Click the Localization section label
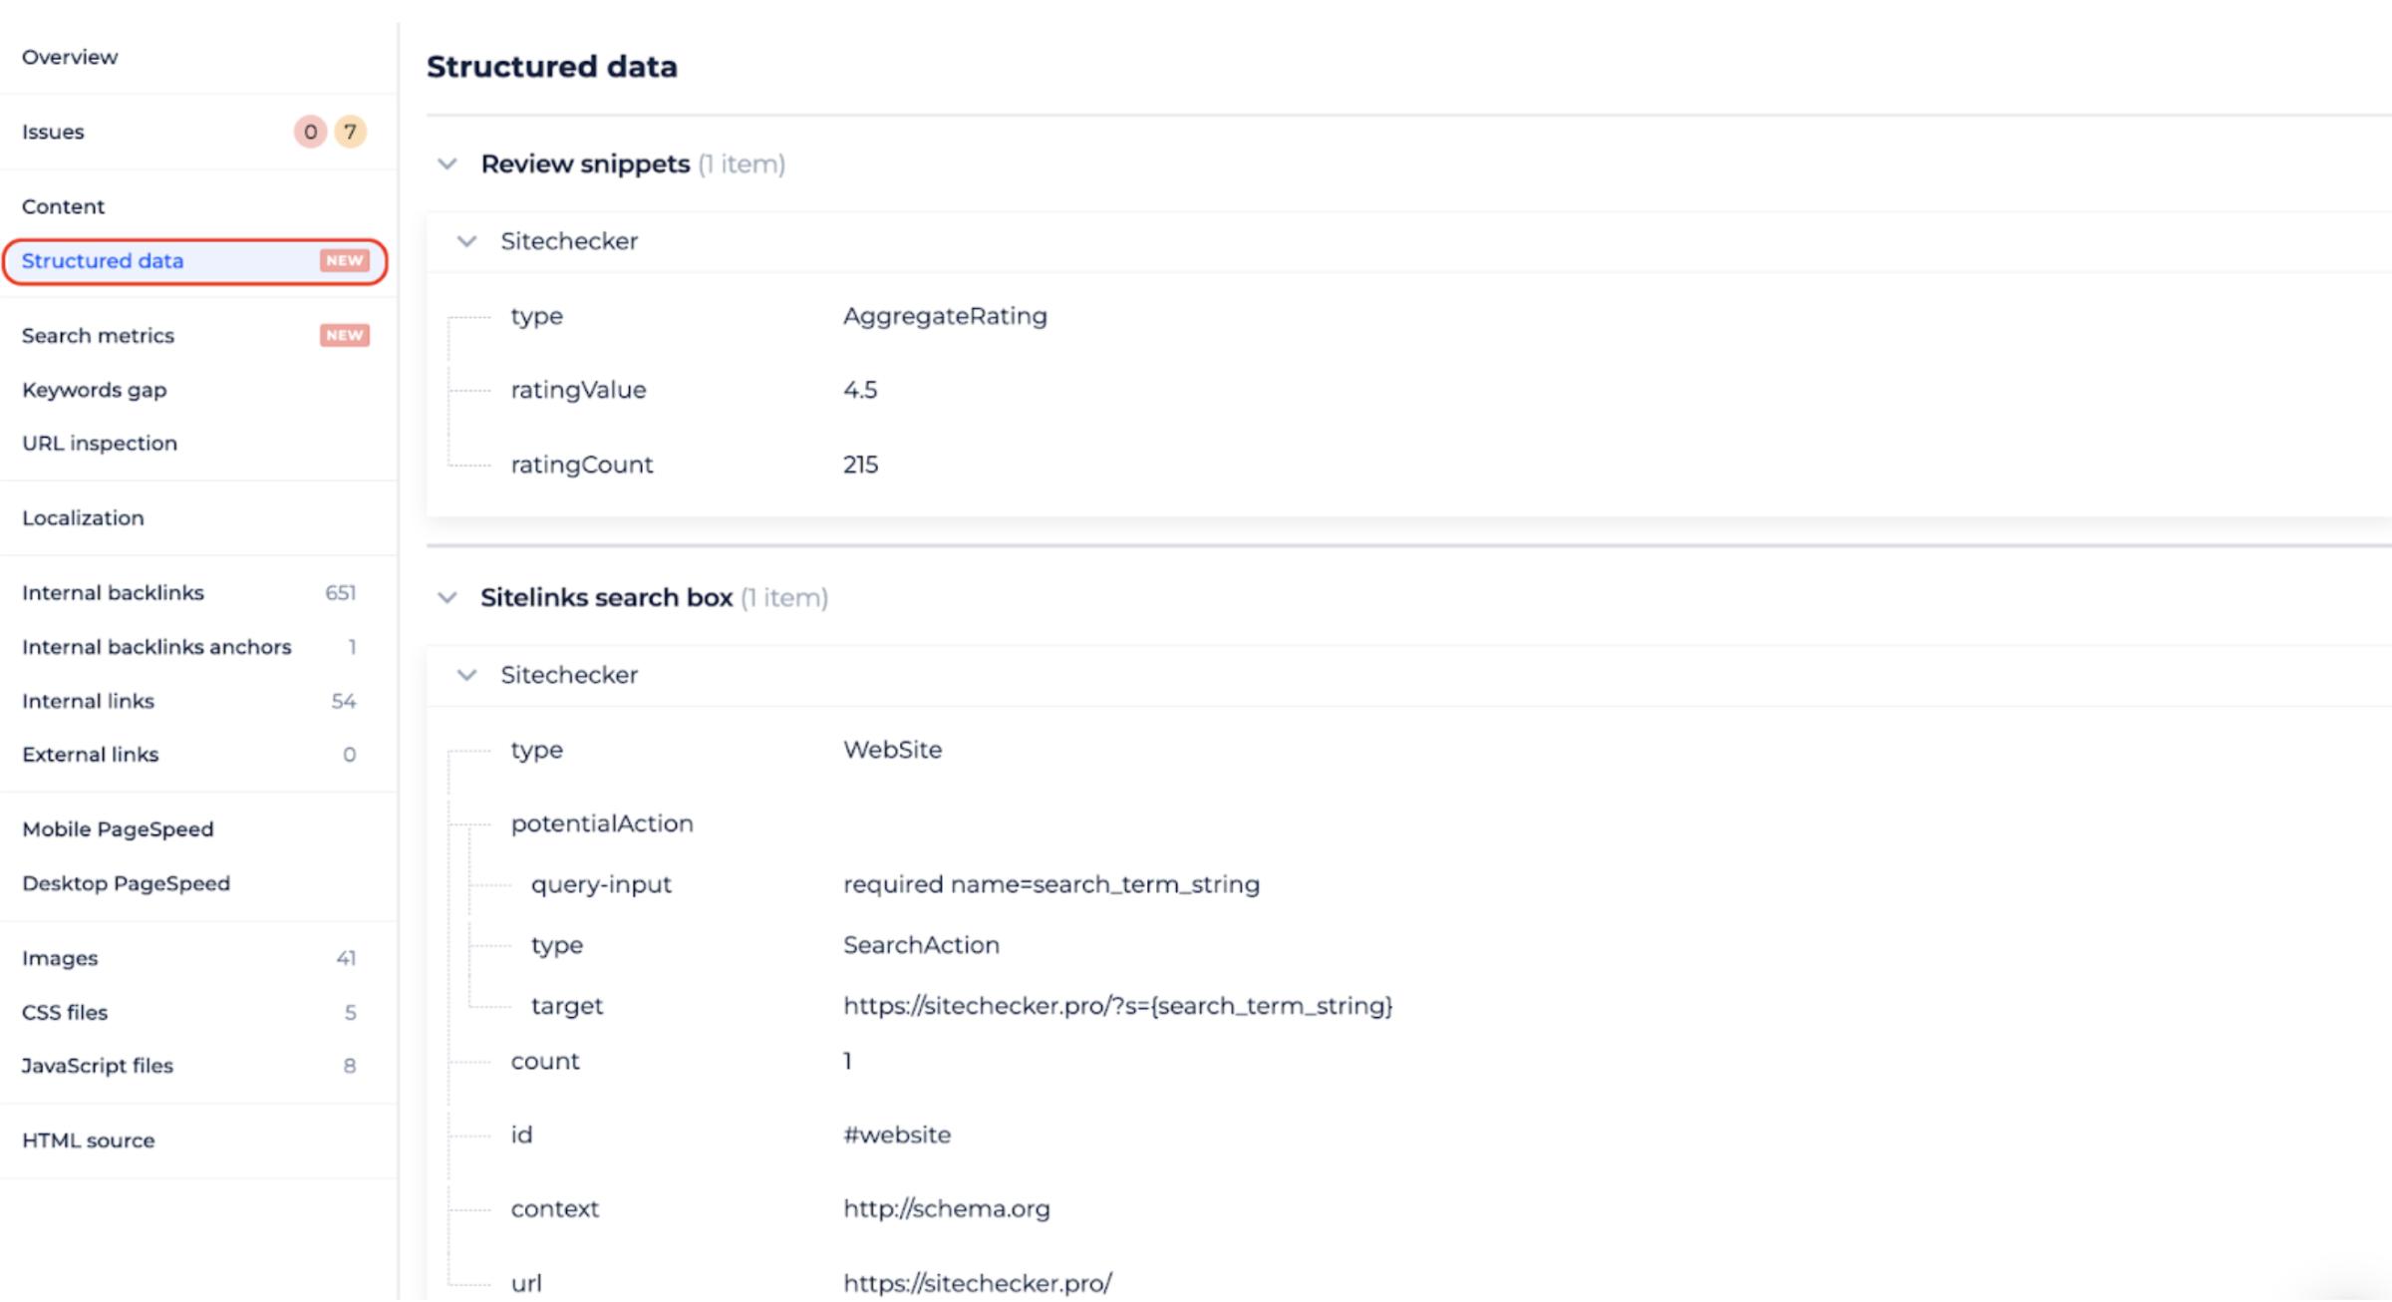The height and width of the screenshot is (1302, 2392). [82, 516]
